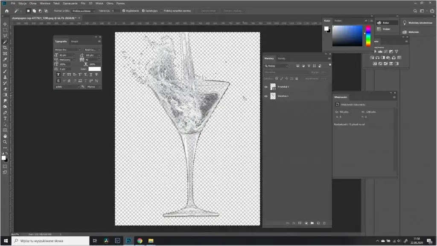Select the Move tool
437x246 pixels.
[x=5, y=24]
